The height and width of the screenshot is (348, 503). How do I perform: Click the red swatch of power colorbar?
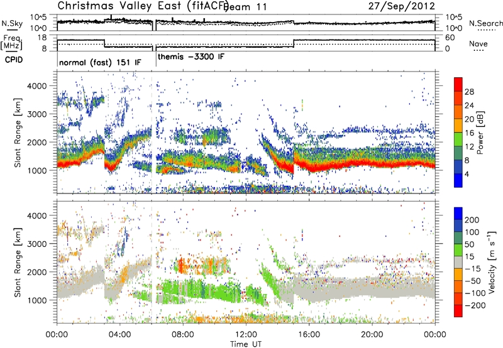458,84
